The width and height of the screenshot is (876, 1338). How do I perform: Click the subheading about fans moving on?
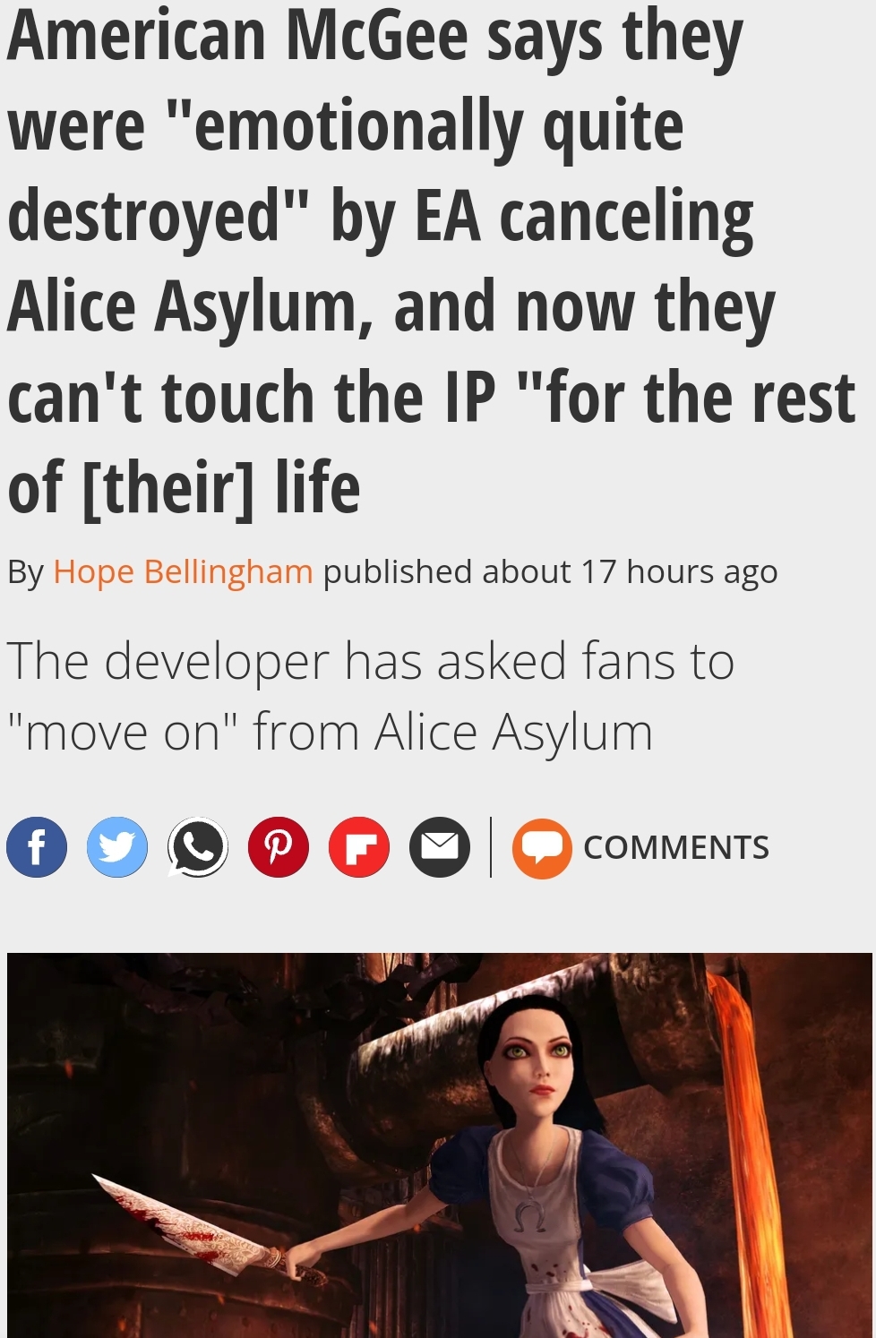point(371,697)
